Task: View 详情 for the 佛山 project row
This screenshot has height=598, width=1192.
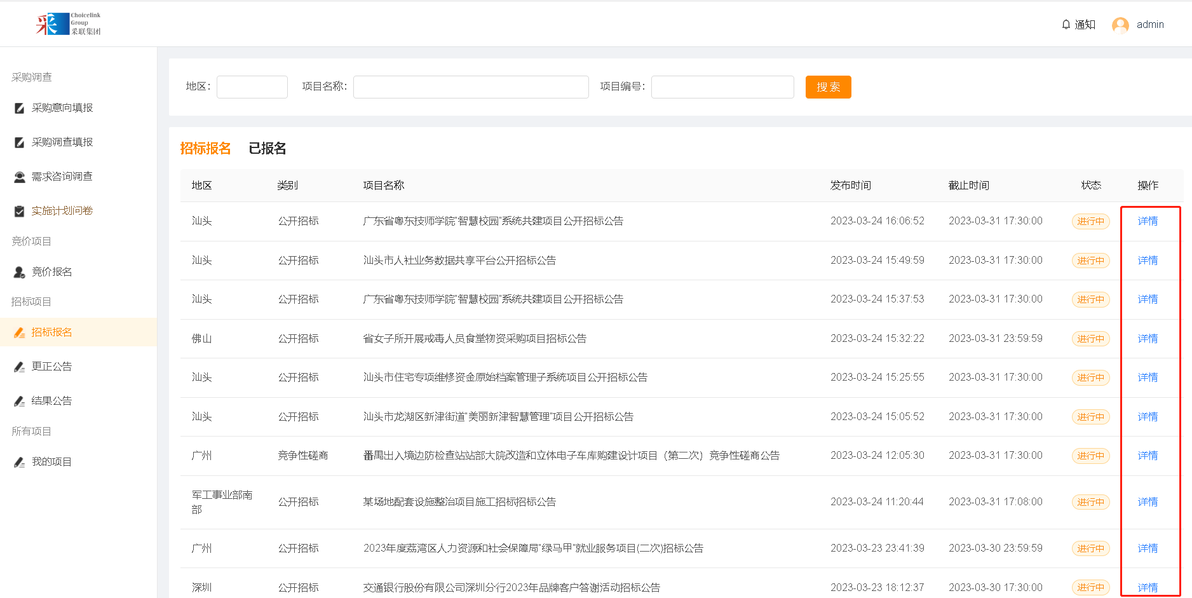Action: coord(1148,339)
